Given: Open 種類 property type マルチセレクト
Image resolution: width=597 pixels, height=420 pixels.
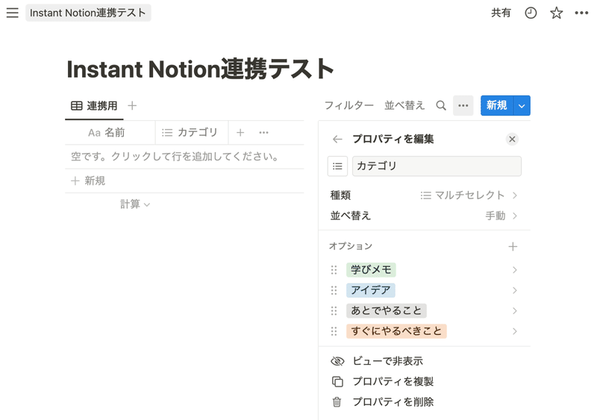Looking at the screenshot, I should (x=424, y=195).
